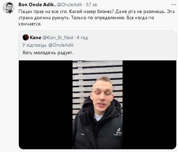Viewport: 178px width, 152px height.
Task: Click the quoted text Хоть молодежь радует
Action: coord(48,53)
